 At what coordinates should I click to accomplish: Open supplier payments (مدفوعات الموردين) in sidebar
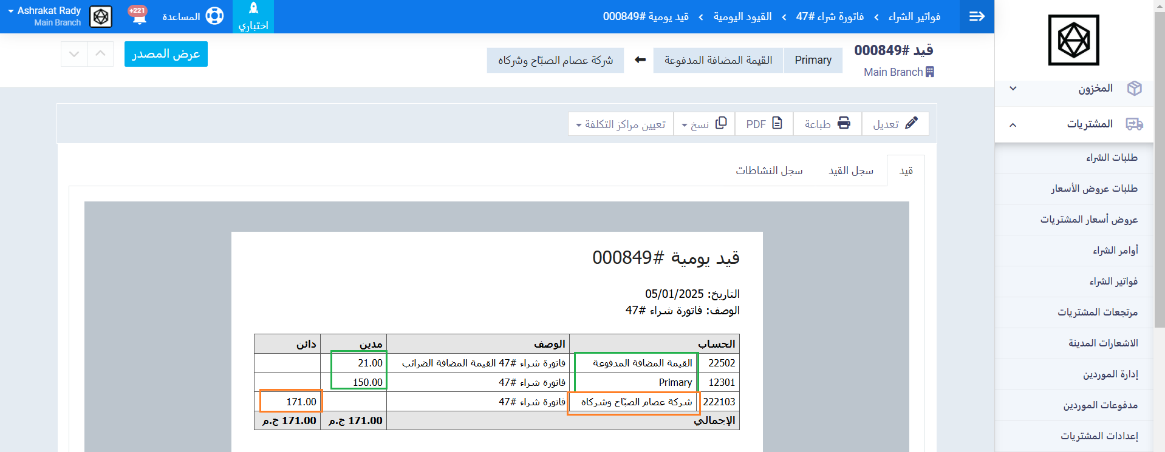tap(1100, 405)
